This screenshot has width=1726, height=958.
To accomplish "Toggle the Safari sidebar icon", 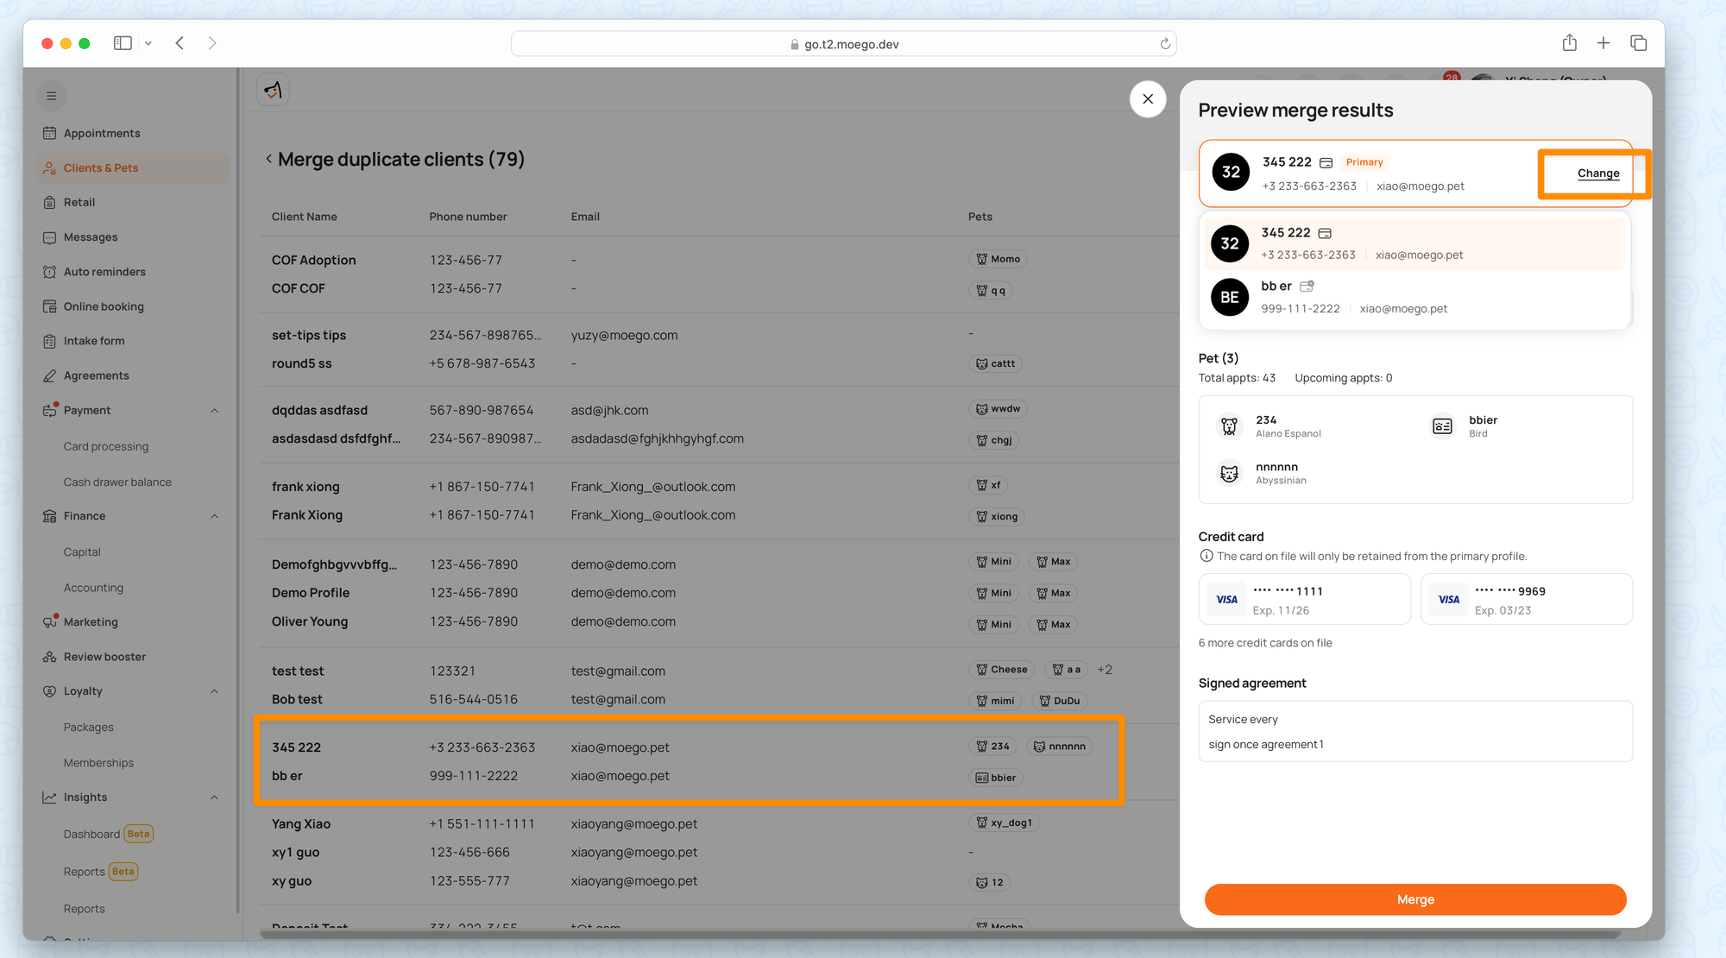I will point(123,43).
